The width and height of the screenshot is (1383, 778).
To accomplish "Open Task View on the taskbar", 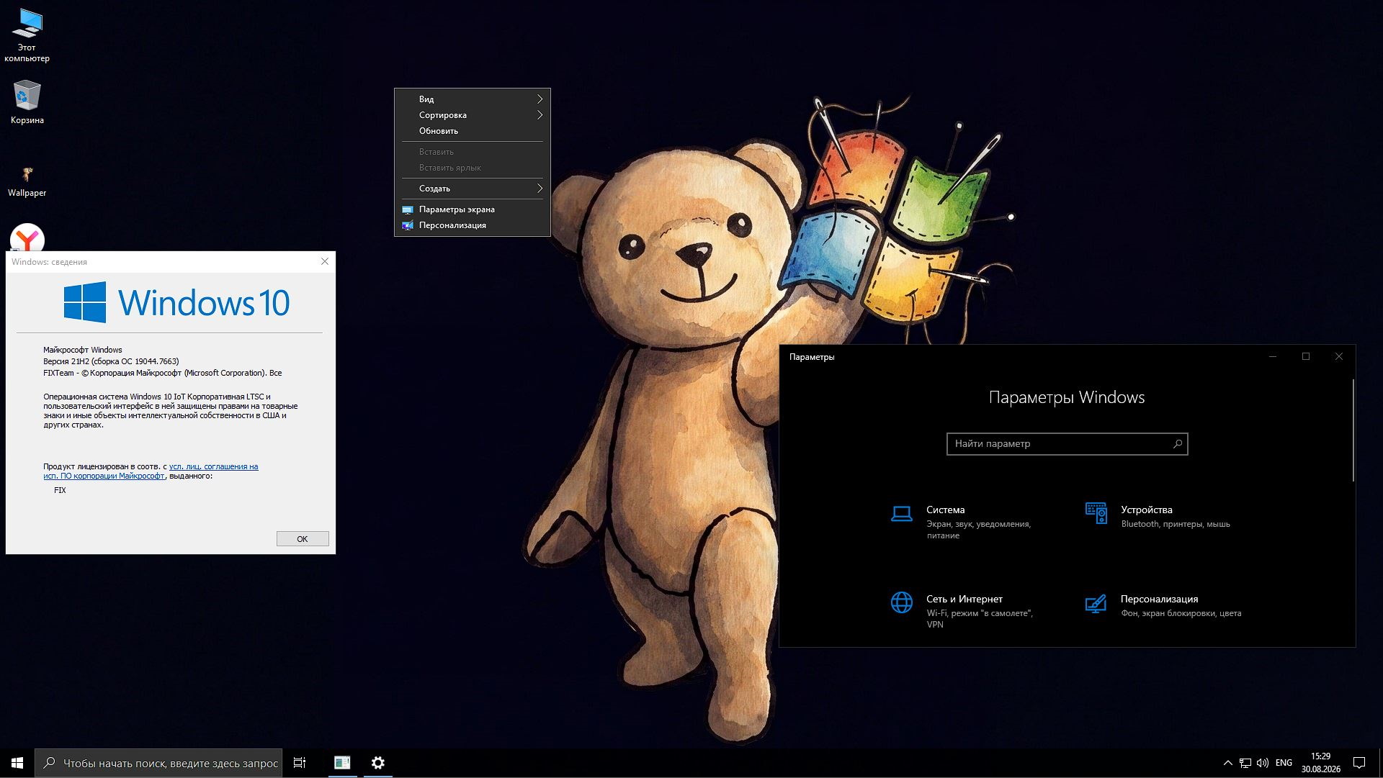I will coord(300,763).
